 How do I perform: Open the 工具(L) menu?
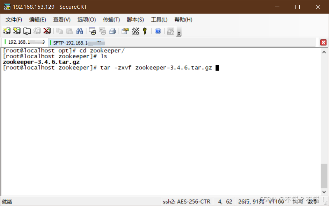point(159,20)
